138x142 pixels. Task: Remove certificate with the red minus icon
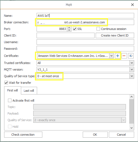click(124, 56)
